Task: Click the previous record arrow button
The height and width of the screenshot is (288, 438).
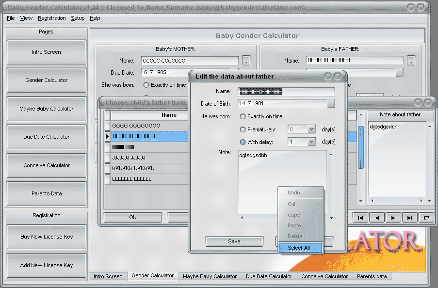Action: click(x=376, y=218)
